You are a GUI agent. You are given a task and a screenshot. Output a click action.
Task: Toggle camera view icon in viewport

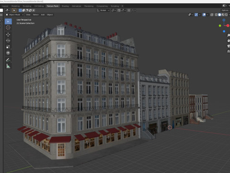tap(229, 46)
